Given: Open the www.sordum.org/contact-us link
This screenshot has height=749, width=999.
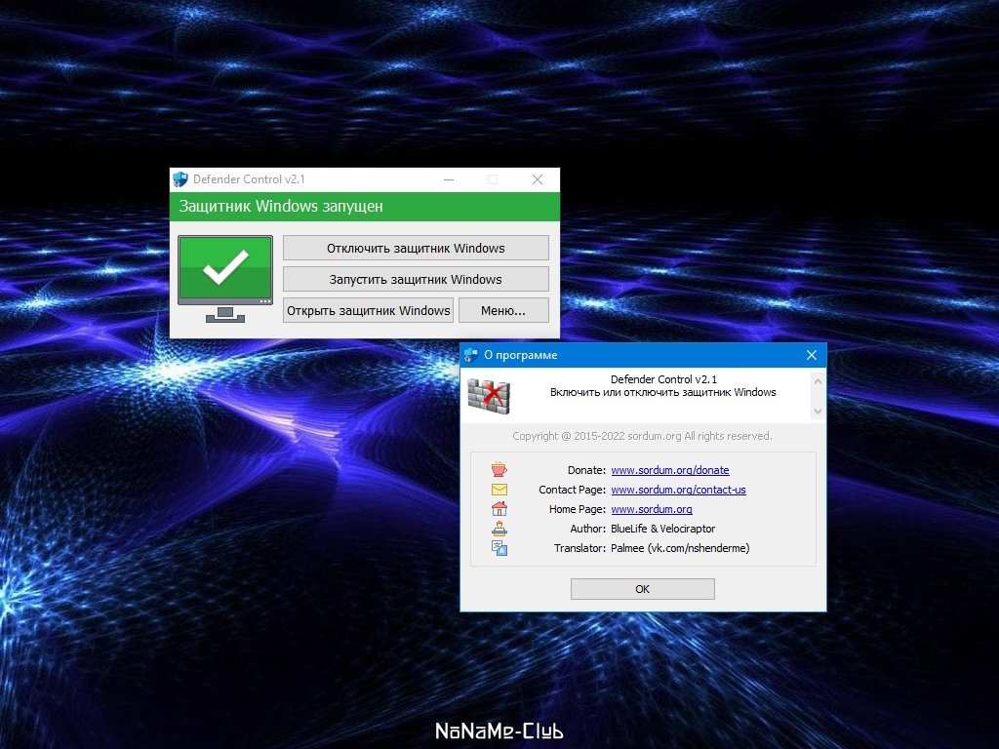Looking at the screenshot, I should tap(678, 490).
